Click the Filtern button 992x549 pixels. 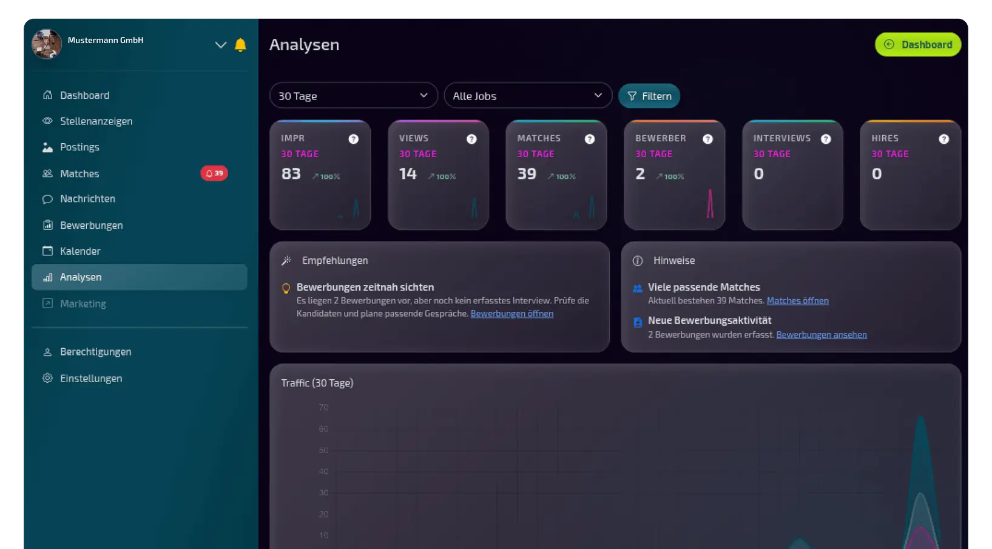point(649,96)
